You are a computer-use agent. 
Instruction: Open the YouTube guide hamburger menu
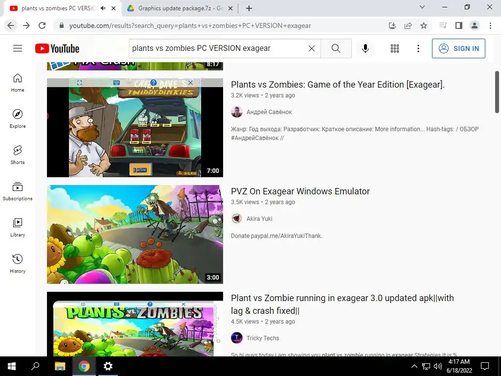click(x=18, y=48)
